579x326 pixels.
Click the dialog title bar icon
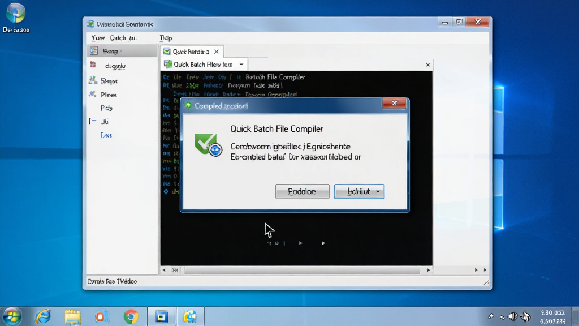tap(188, 106)
